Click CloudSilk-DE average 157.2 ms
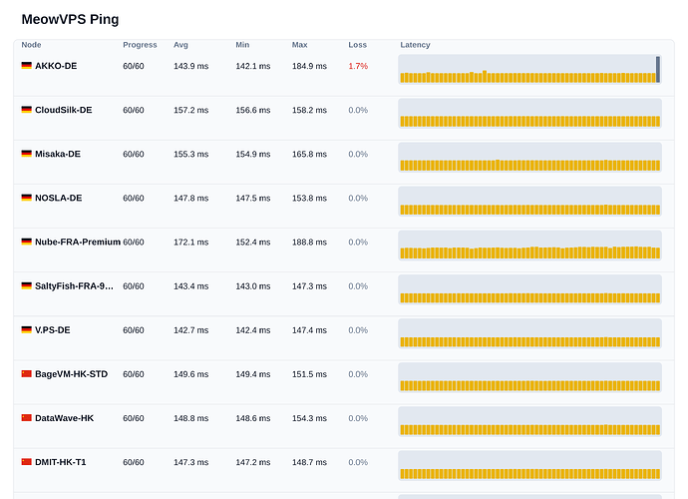Screen dimensions: 688x499 point(190,110)
